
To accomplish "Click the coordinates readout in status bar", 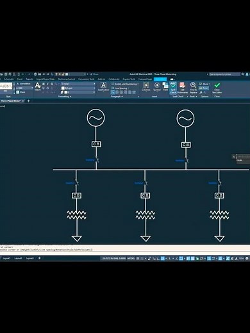I will pyautogui.click(x=113, y=258).
